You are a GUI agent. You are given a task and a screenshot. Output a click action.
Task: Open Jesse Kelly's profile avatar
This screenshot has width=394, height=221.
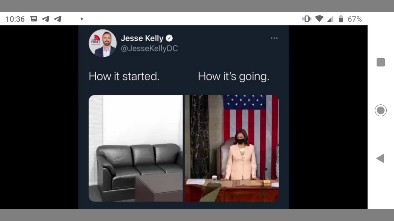pos(103,43)
